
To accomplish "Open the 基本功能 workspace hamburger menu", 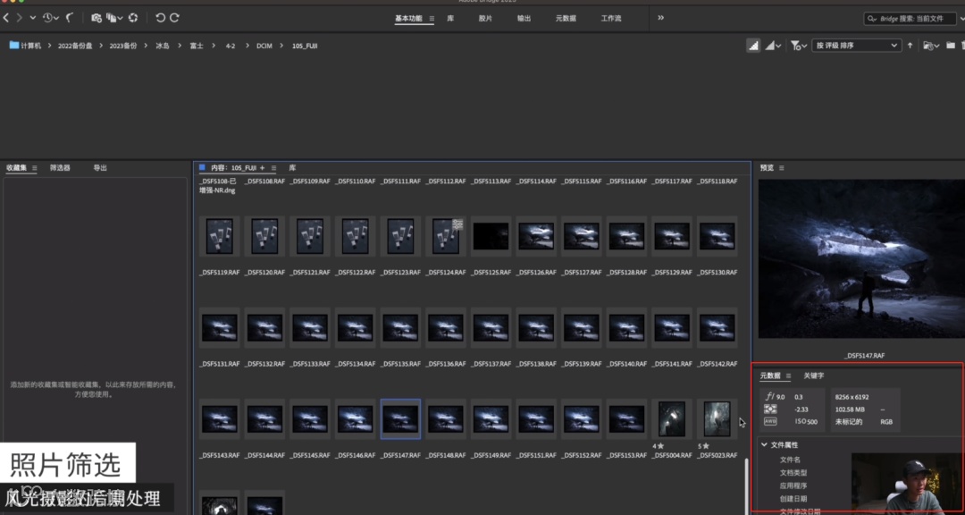I will pos(432,19).
